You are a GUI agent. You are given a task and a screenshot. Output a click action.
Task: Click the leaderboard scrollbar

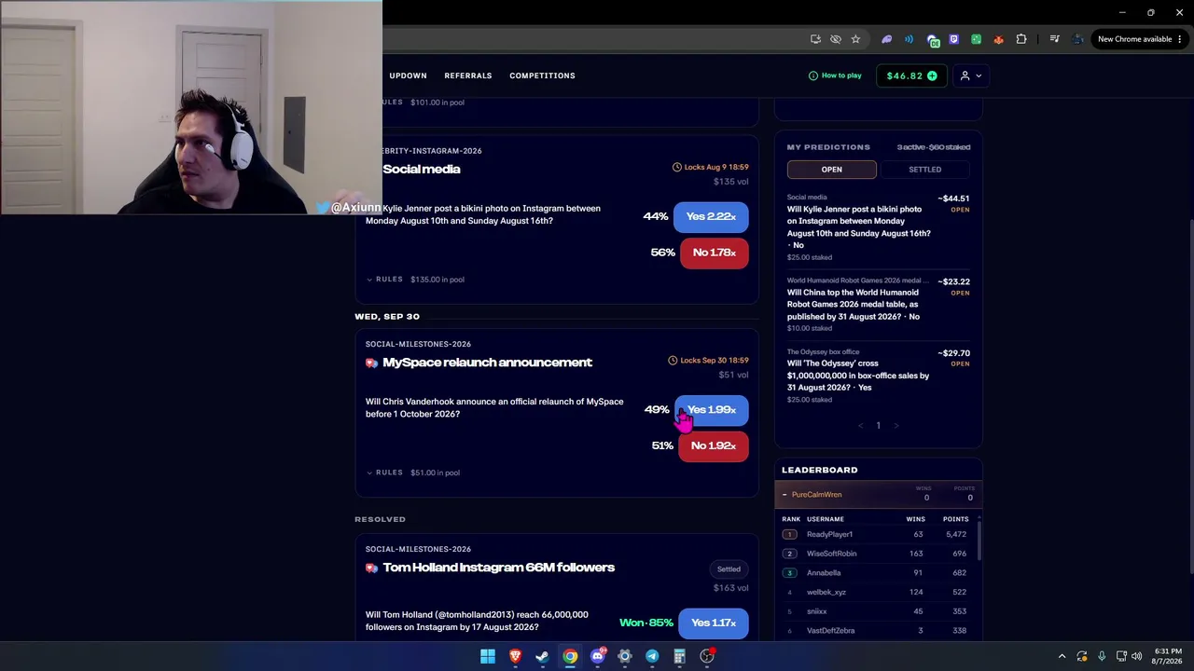tap(979, 541)
